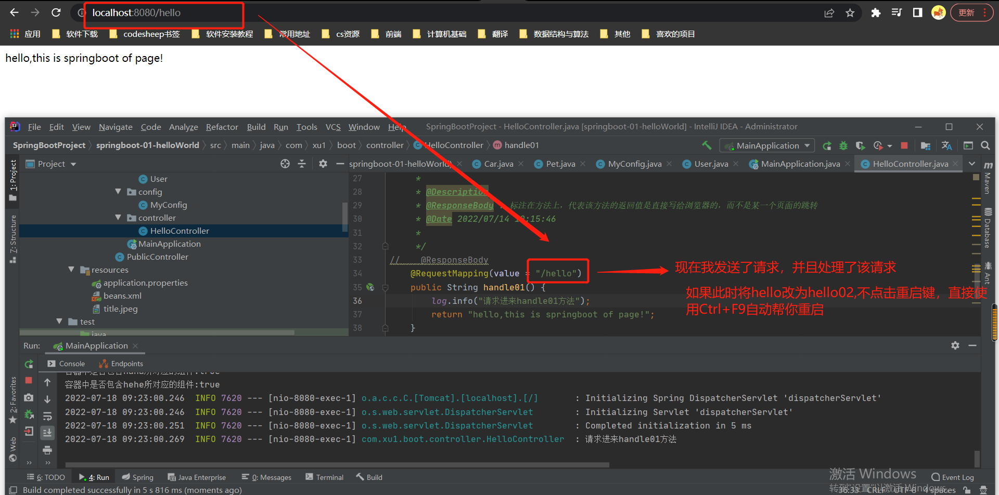
Task: Open the Navigate menu
Action: click(x=116, y=127)
